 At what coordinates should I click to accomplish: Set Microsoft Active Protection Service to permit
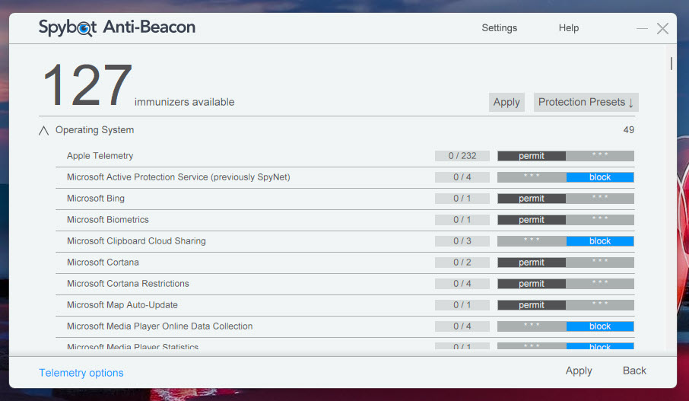tap(532, 177)
